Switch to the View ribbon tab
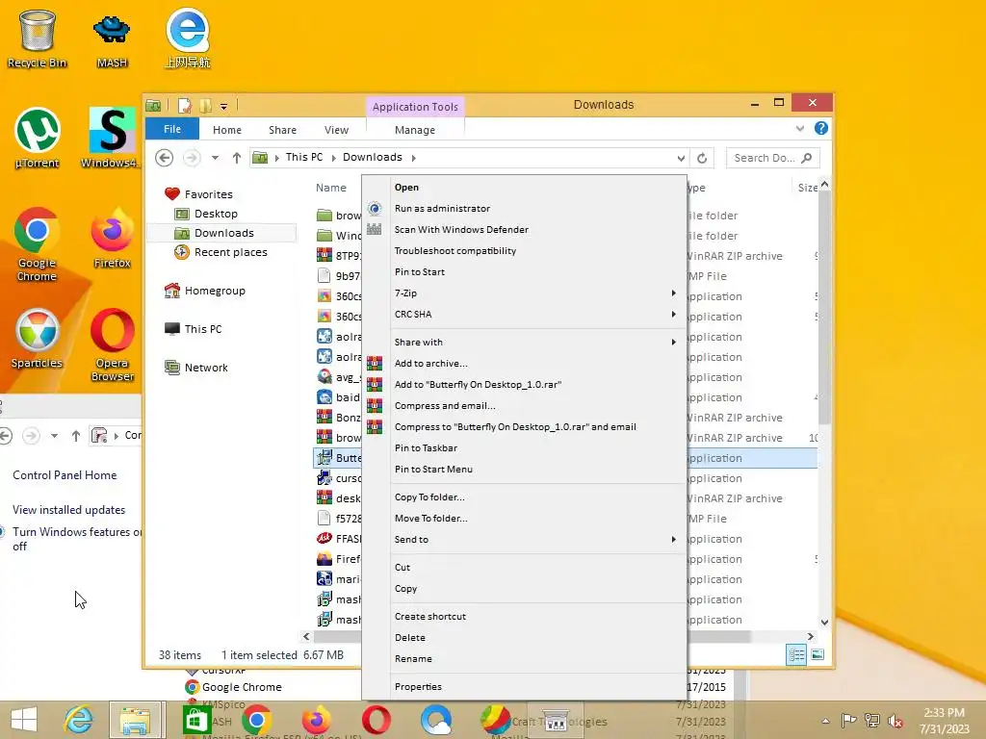The width and height of the screenshot is (986, 739). tap(336, 130)
